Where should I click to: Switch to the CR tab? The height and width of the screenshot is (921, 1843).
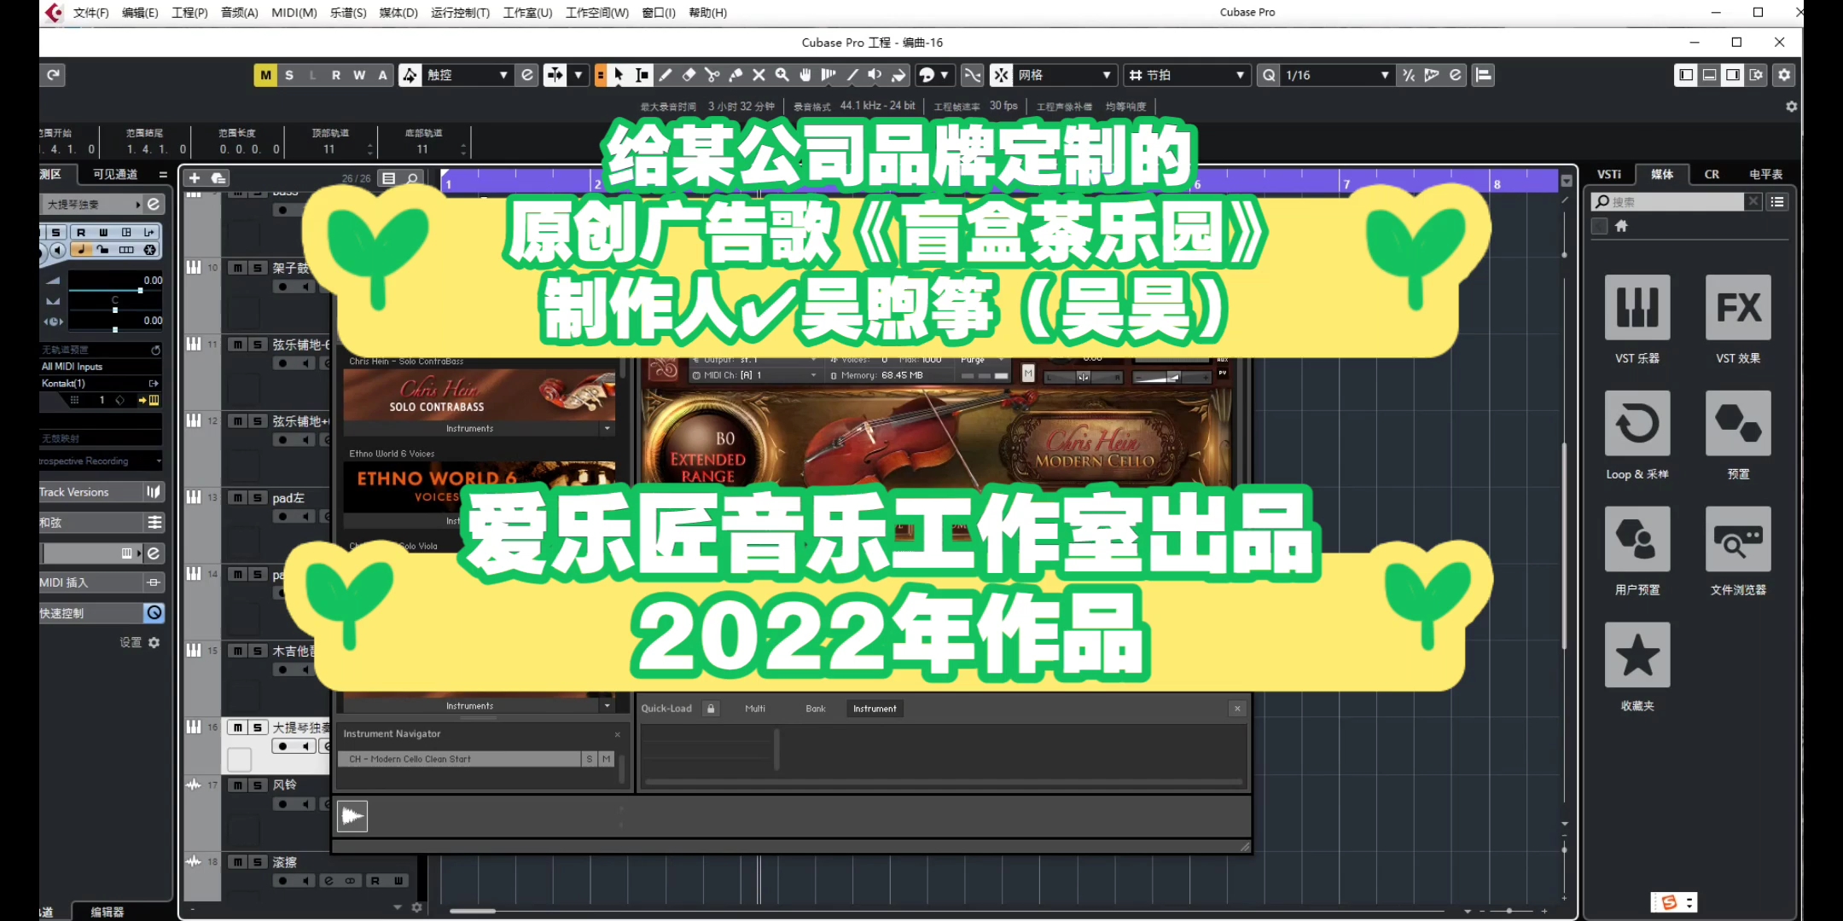click(x=1712, y=174)
